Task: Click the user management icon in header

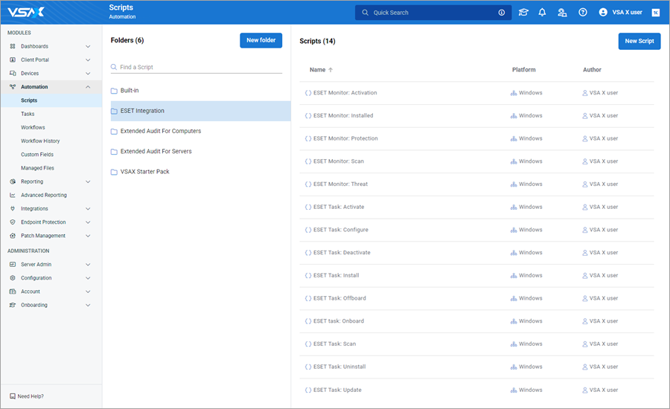Action: [x=562, y=13]
